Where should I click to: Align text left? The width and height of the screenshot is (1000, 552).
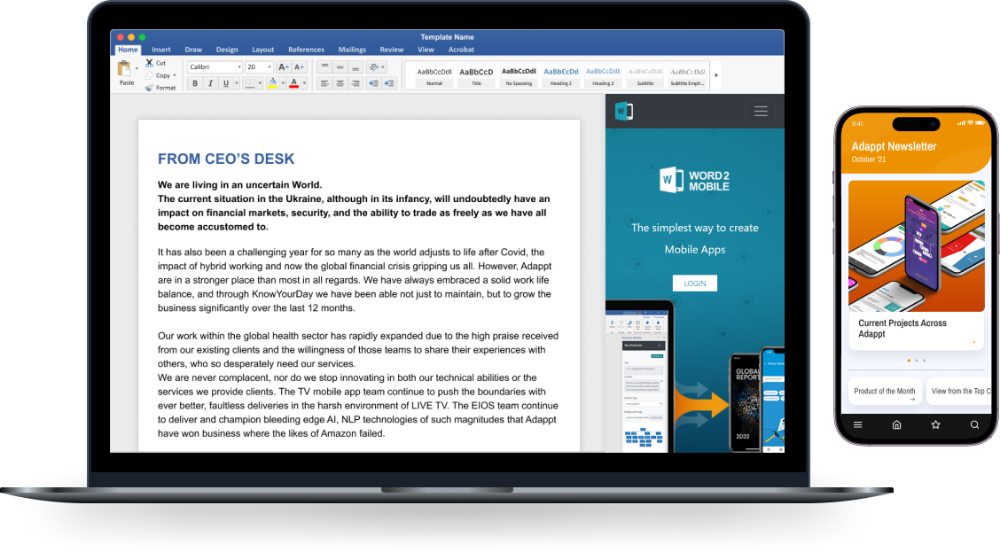(x=324, y=83)
